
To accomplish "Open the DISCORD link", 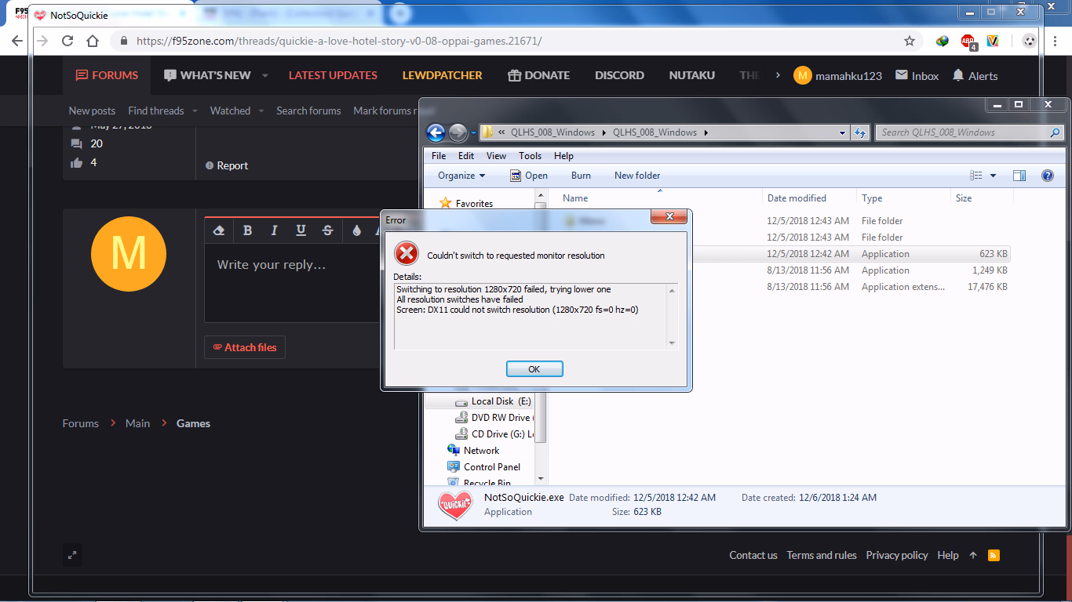I will (619, 75).
